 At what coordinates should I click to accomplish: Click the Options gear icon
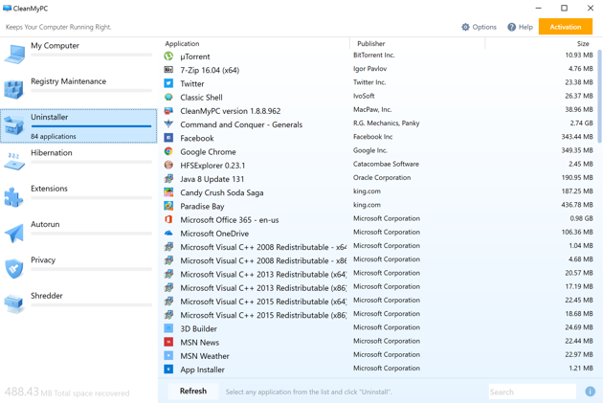pos(465,27)
